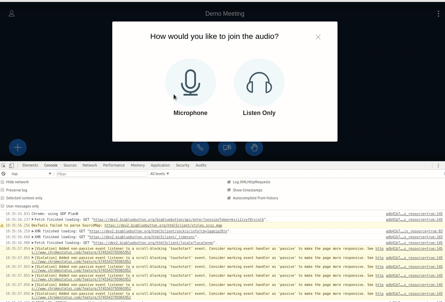Open source link ending s_resource=true:103

pos(414,237)
